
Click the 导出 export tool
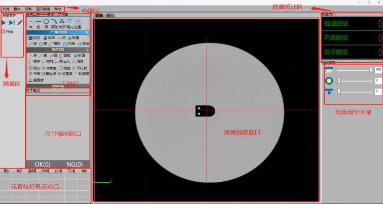84,44
